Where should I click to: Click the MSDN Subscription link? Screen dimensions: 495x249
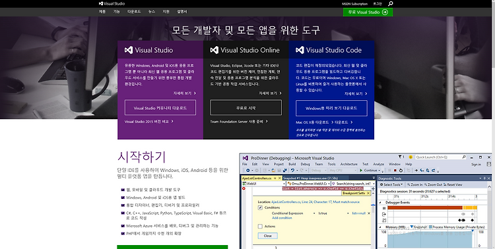[355, 4]
